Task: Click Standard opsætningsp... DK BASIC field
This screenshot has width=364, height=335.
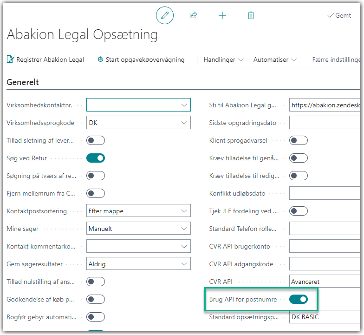Action: (325, 317)
